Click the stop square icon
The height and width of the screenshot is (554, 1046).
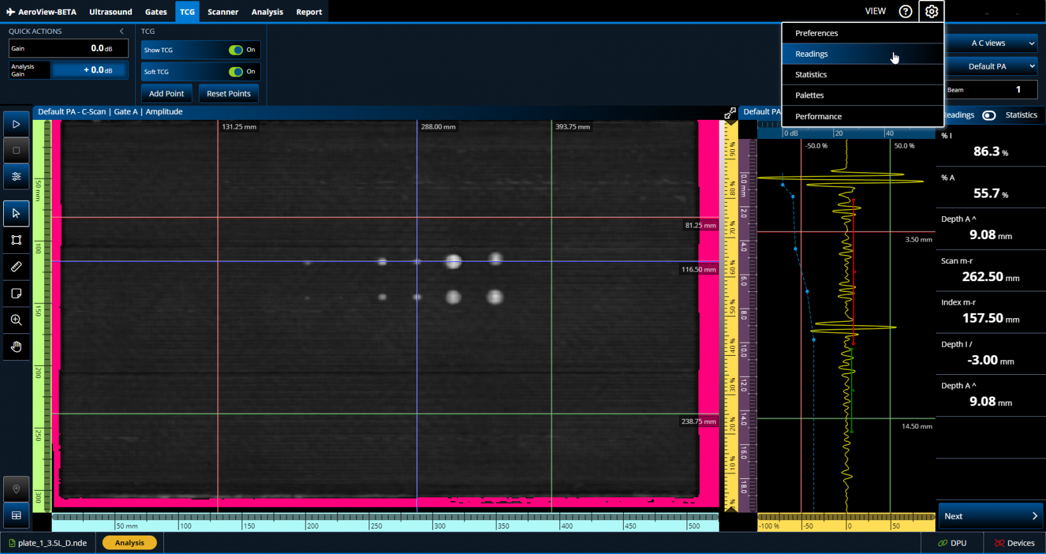[x=17, y=150]
